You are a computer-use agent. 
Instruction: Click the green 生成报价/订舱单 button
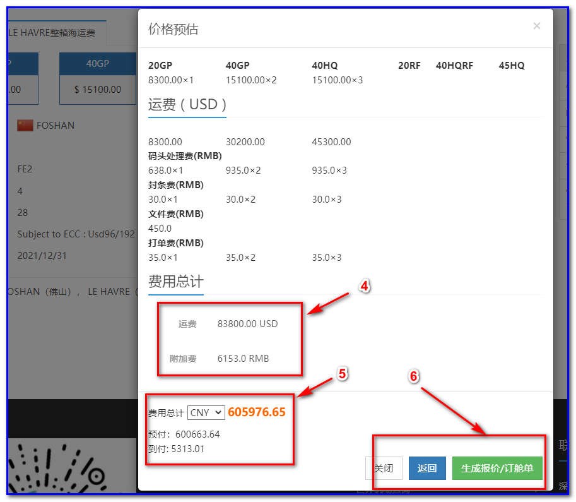click(498, 469)
